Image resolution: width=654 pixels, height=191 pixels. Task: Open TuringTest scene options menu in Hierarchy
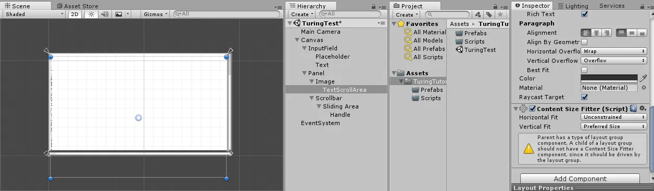[x=382, y=23]
